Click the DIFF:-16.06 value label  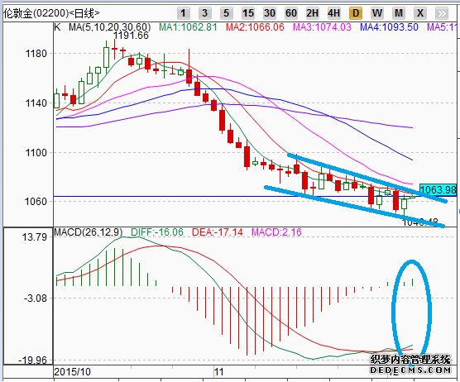click(x=157, y=232)
